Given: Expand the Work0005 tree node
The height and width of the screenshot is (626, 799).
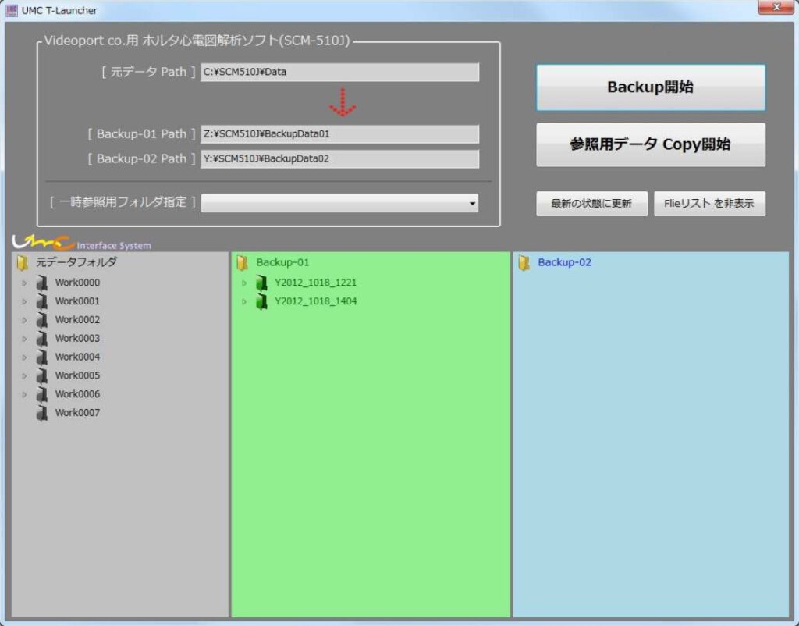Looking at the screenshot, I should (x=24, y=375).
